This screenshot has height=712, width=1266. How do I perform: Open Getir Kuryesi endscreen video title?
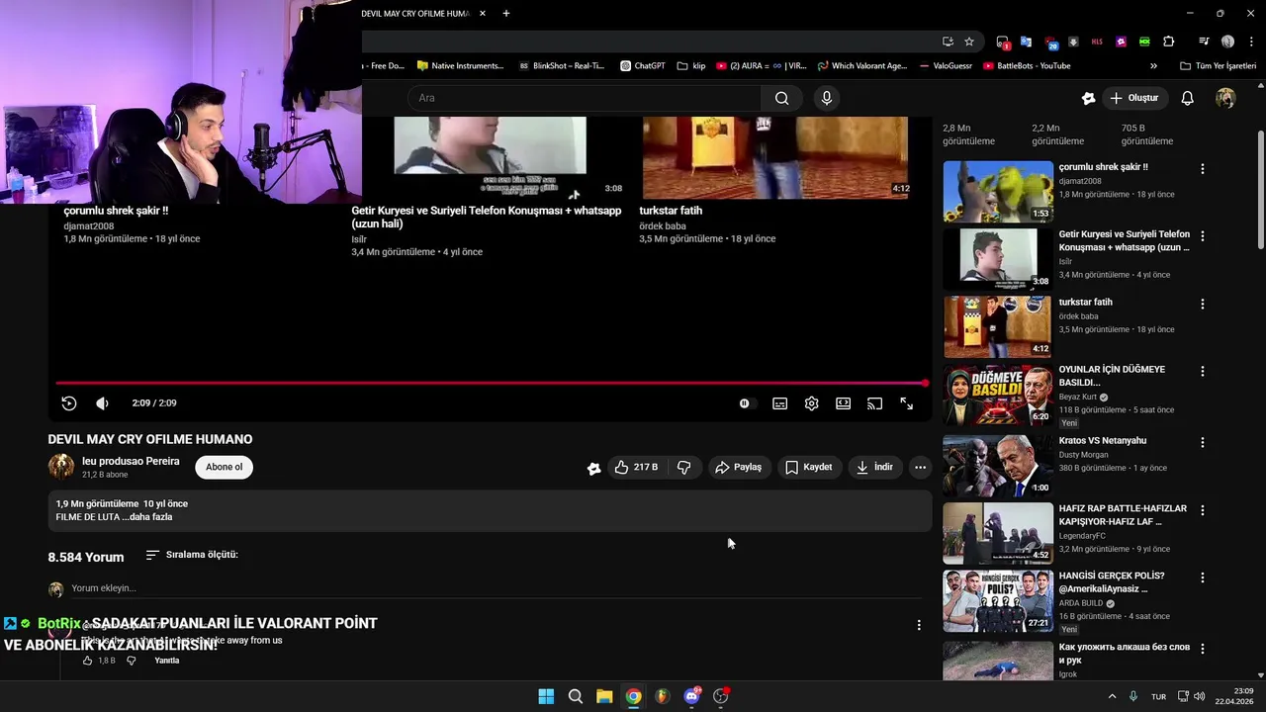[487, 217]
